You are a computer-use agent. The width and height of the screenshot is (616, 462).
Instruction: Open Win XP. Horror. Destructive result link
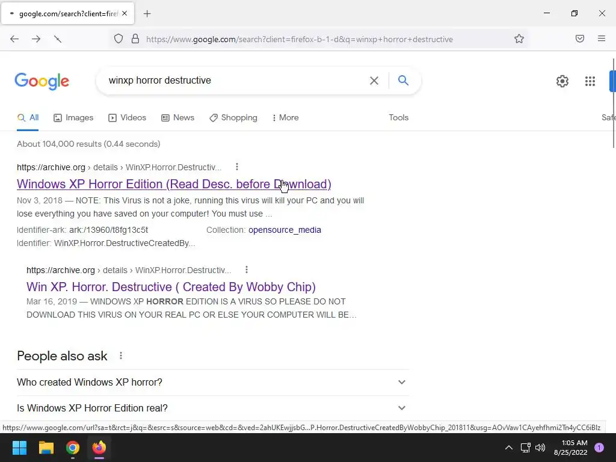pyautogui.click(x=171, y=287)
